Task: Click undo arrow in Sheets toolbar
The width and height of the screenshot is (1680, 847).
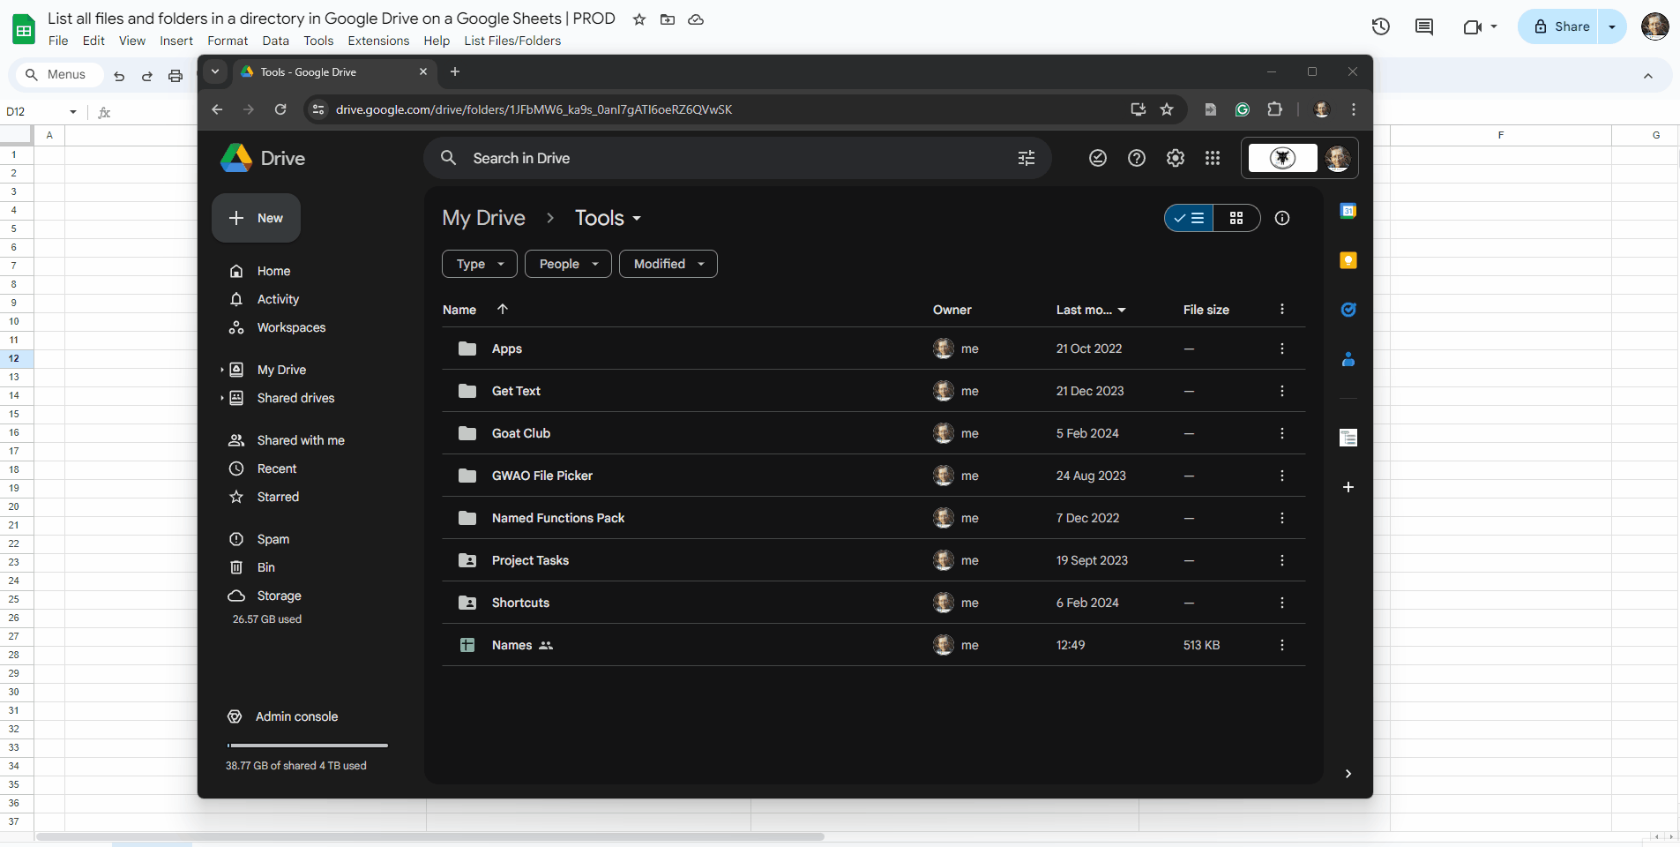Action: (x=119, y=76)
